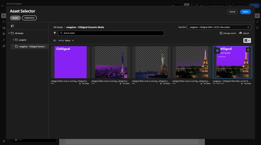Open the settings sliders icon on right rail
261x145 pixels.
pyautogui.click(x=257, y=16)
